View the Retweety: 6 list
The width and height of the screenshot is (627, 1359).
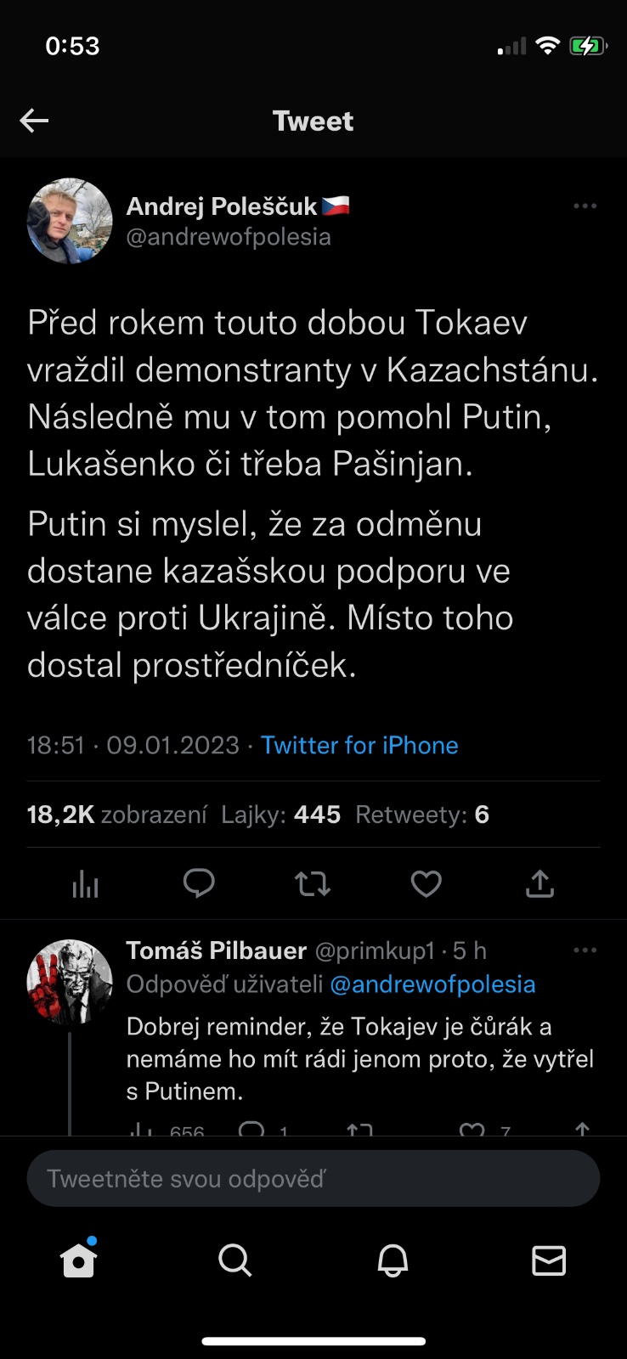coord(422,815)
